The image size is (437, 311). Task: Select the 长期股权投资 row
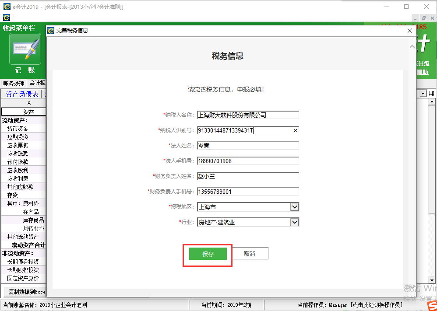[x=24, y=270]
